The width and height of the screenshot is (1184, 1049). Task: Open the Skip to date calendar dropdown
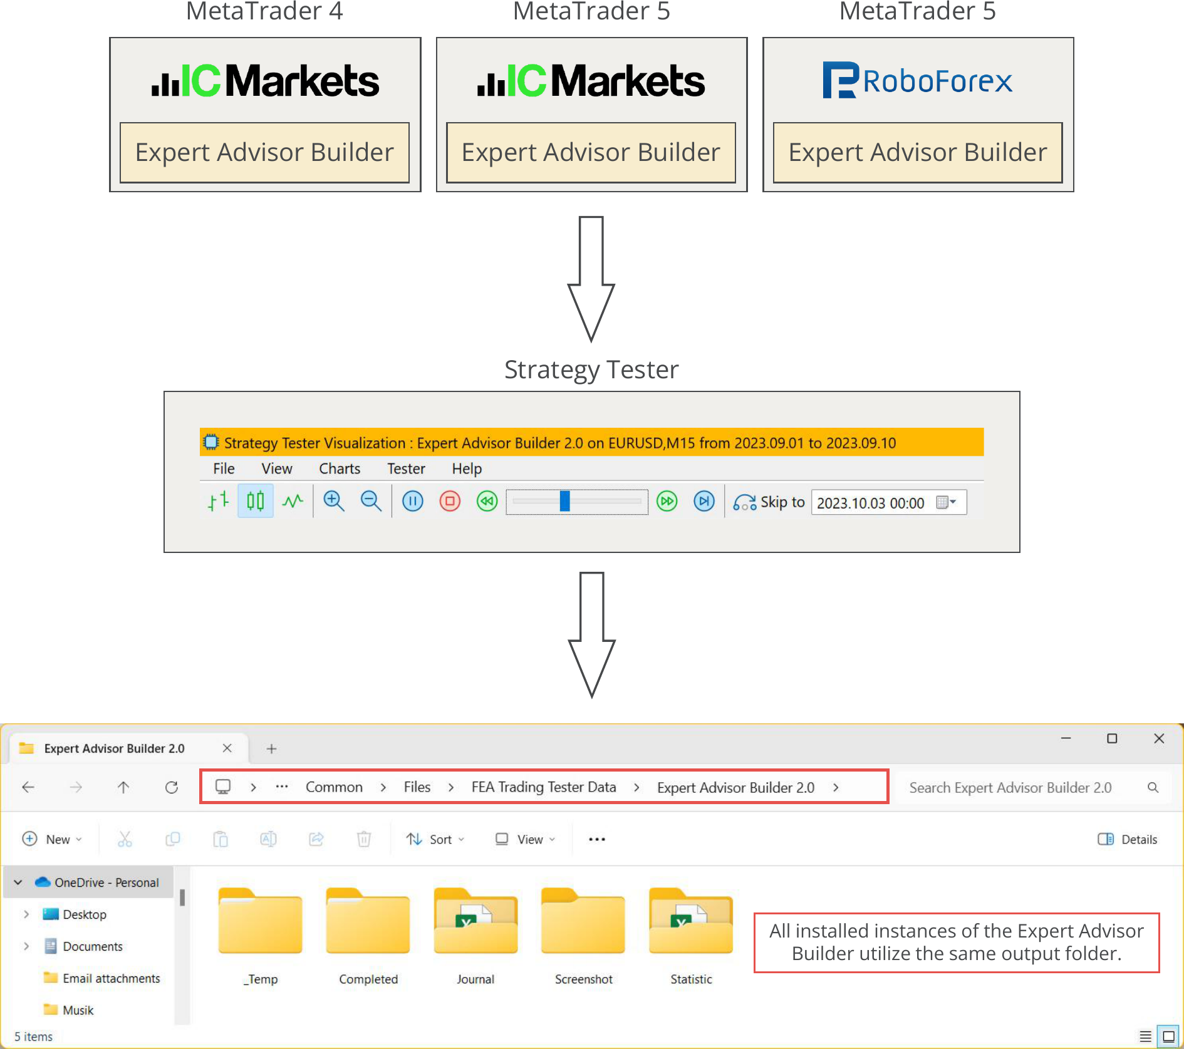[946, 502]
